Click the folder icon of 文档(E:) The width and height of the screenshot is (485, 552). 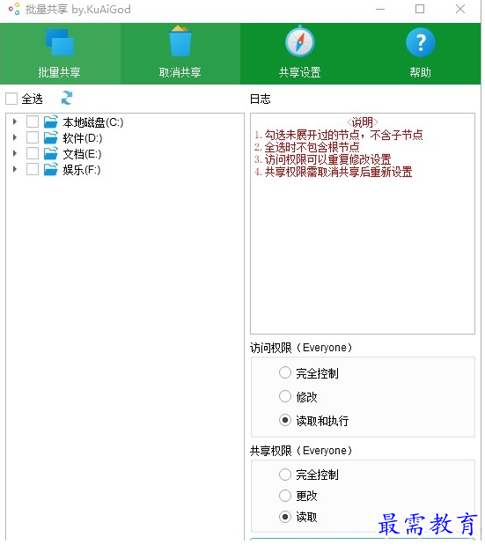coord(51,153)
